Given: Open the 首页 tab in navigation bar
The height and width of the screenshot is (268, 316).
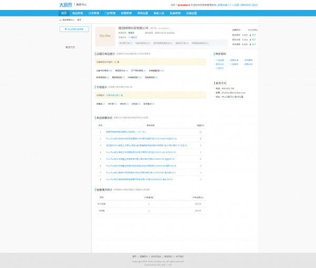Looking at the screenshot, I should click(x=64, y=13).
